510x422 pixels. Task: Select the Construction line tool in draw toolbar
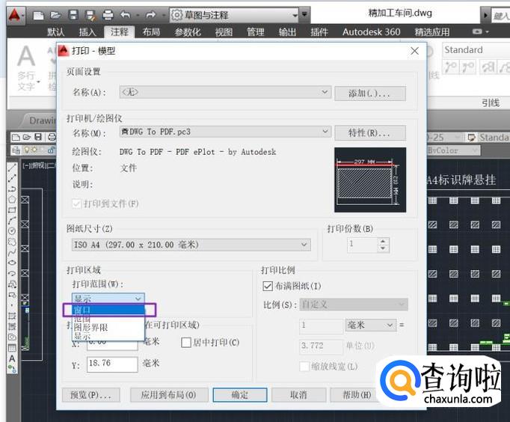pos(12,178)
